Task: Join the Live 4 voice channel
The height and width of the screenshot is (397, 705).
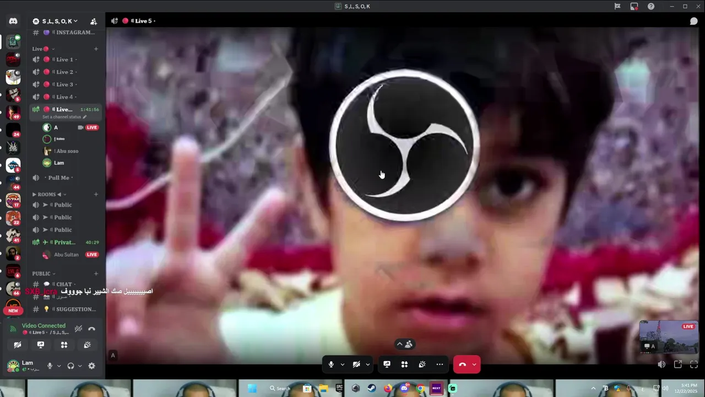Action: 66,97
